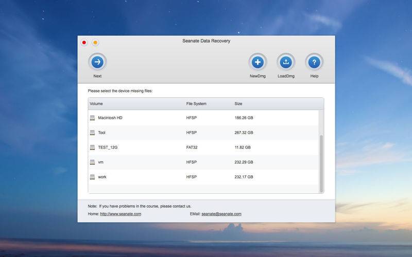412x257 pixels.
Task: Click the TEST_12G drive icon
Action: tap(93, 148)
